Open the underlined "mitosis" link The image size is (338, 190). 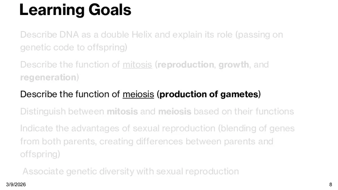pos(137,64)
